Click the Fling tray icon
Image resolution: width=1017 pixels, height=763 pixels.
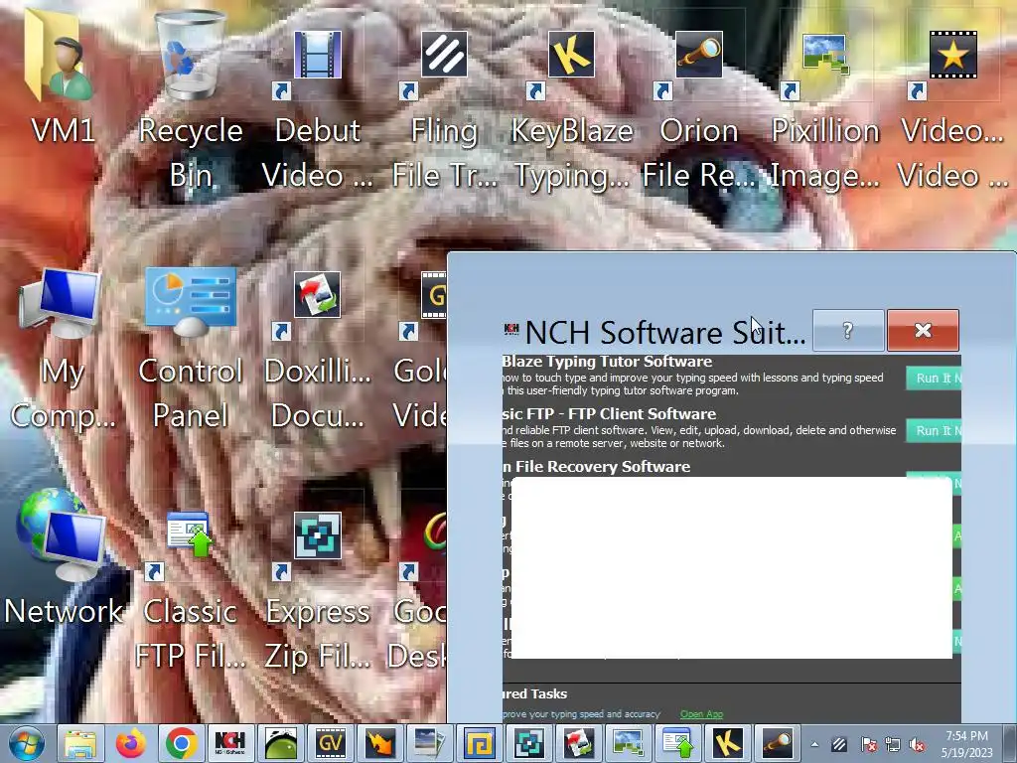(839, 745)
